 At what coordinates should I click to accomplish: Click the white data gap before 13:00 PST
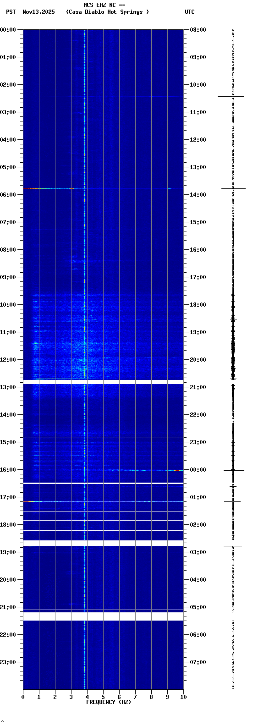tap(103, 382)
